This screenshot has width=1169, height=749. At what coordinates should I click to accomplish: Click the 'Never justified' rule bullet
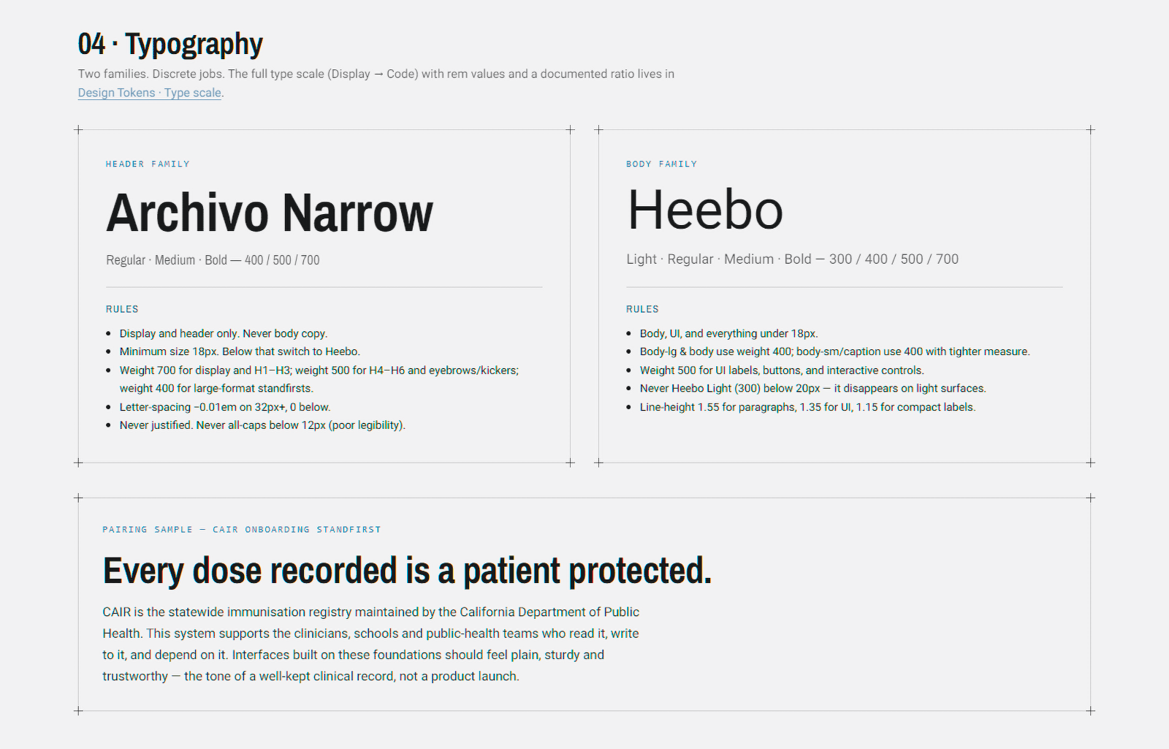262,425
